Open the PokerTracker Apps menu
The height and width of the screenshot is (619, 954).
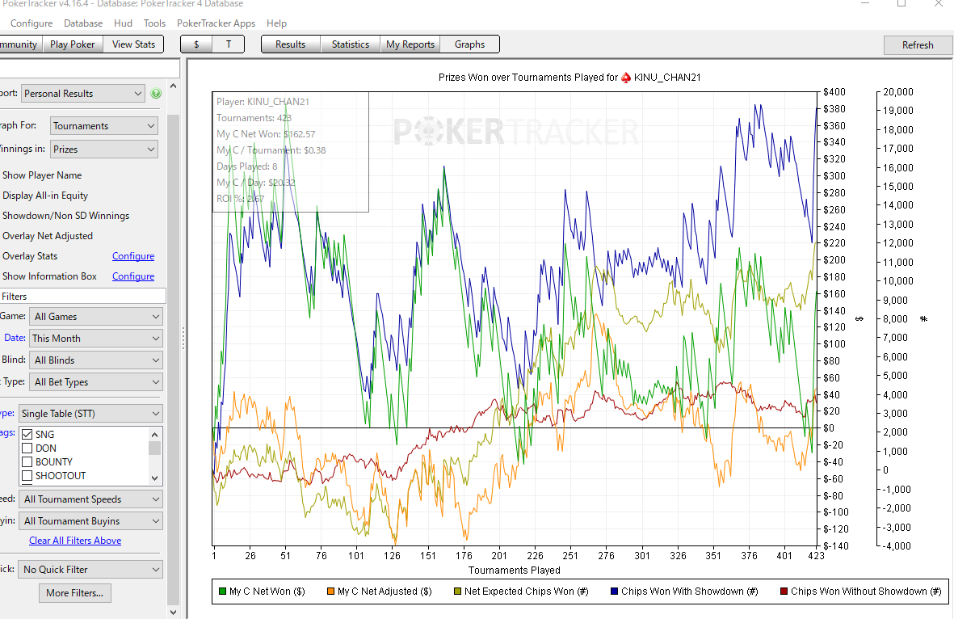(x=216, y=23)
